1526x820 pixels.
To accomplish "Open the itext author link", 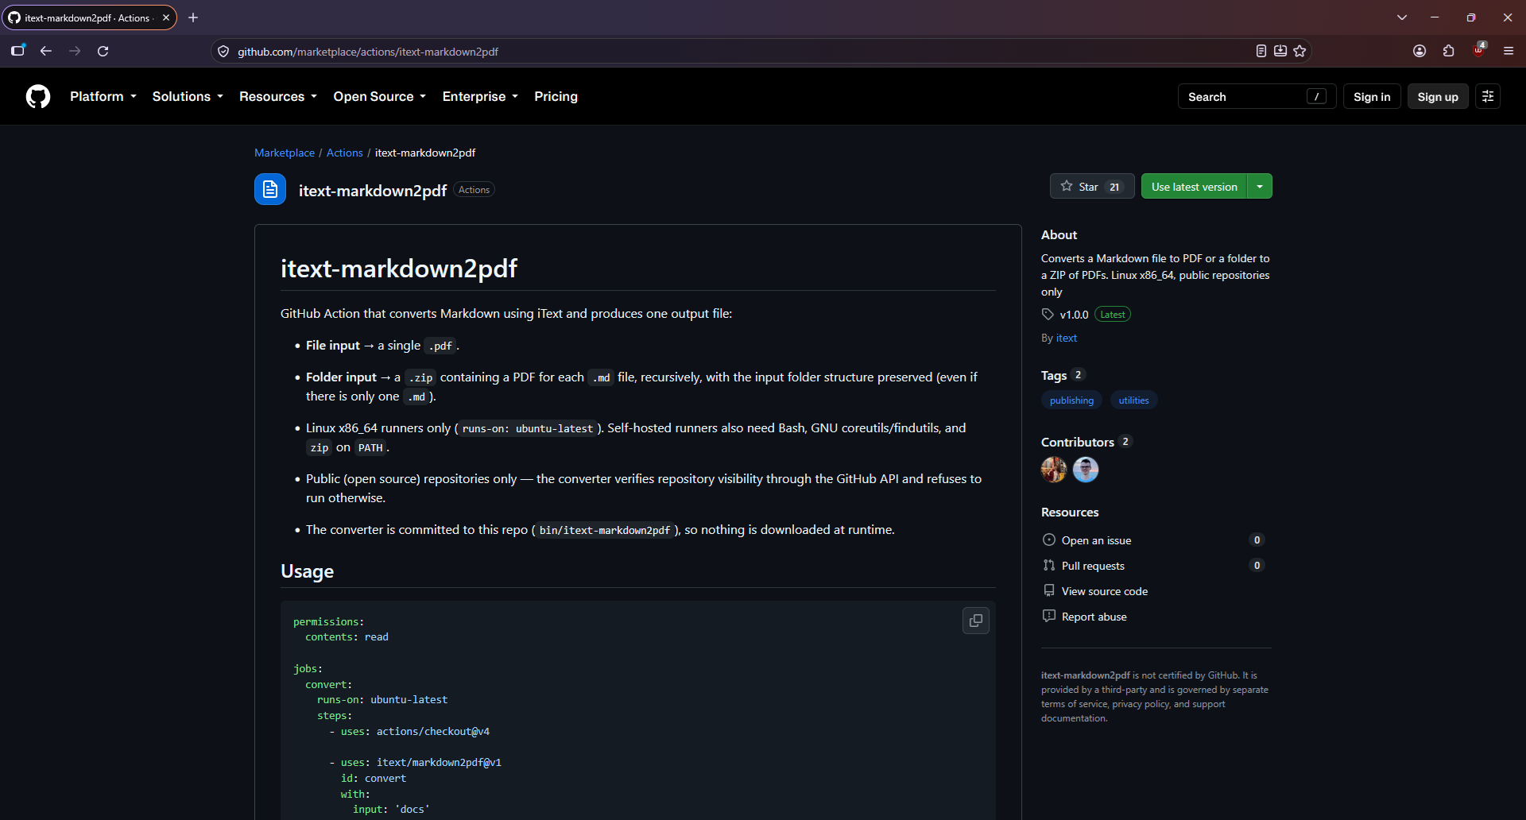I will point(1067,338).
